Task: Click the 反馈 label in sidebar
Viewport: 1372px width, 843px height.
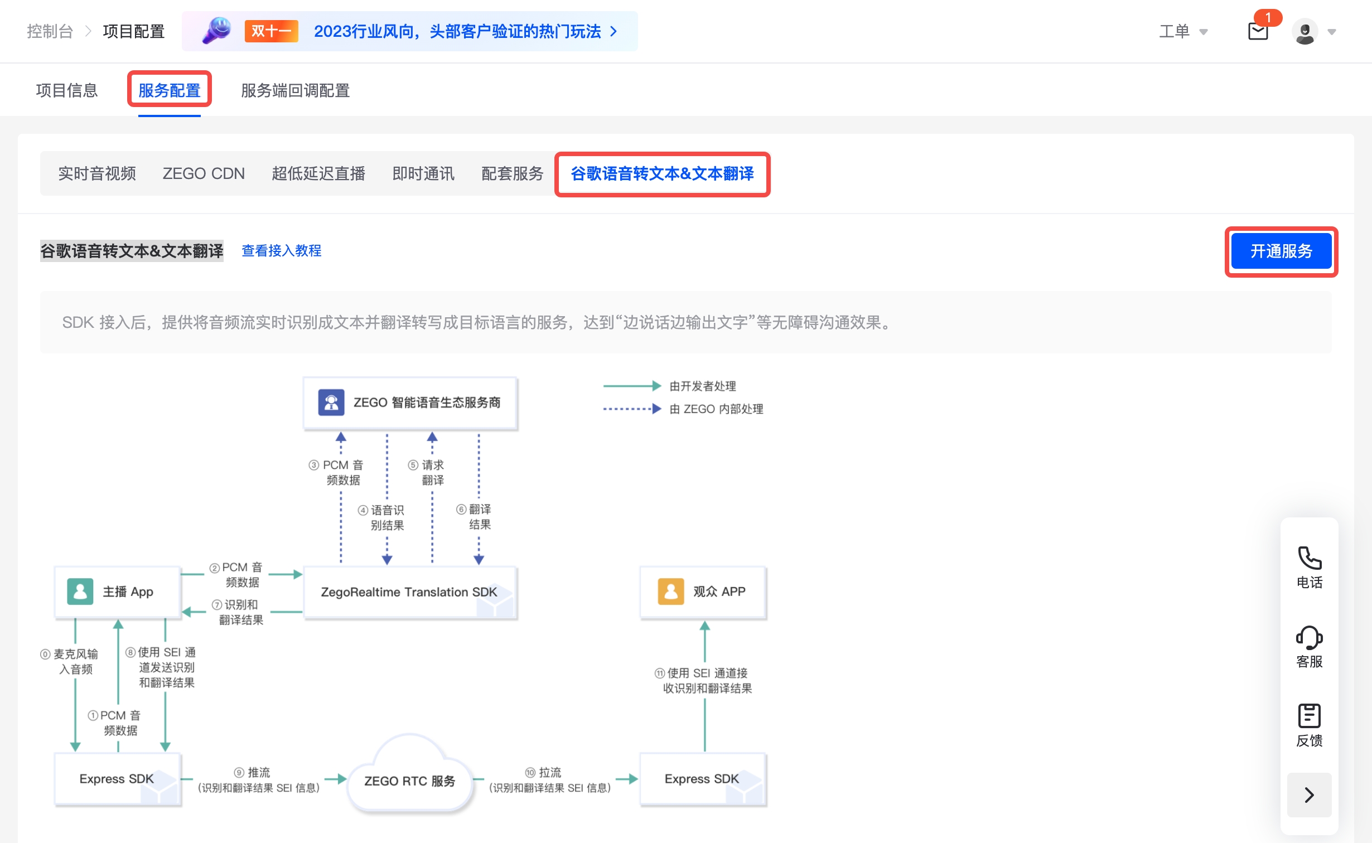Action: (1309, 740)
